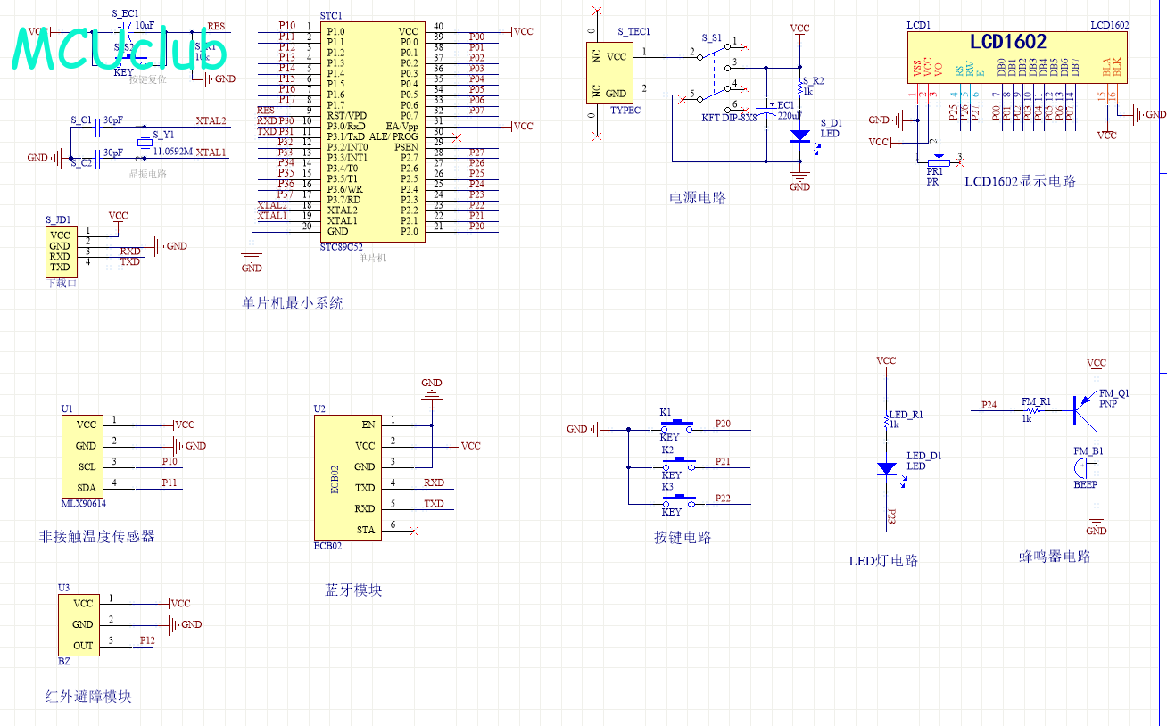This screenshot has width=1167, height=726.
Task: Select the U3 BZ infrared module
Action: pos(82,624)
